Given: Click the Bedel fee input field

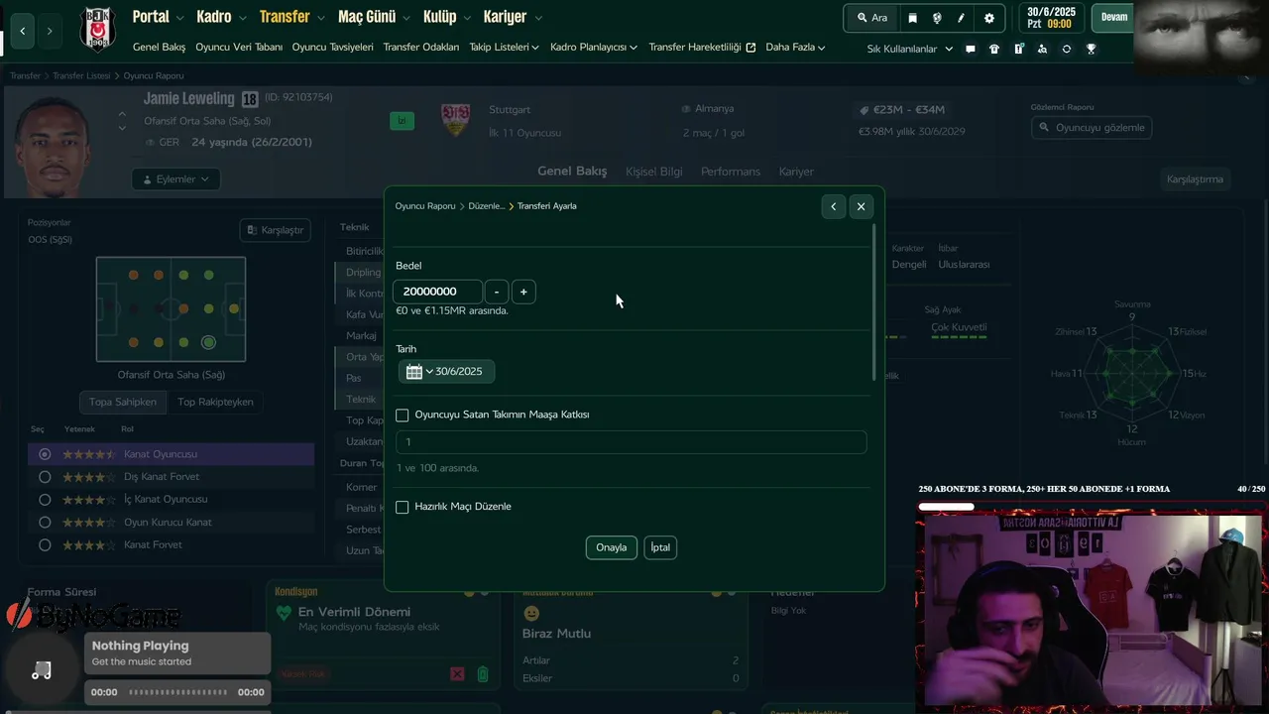Looking at the screenshot, I should click(x=437, y=292).
